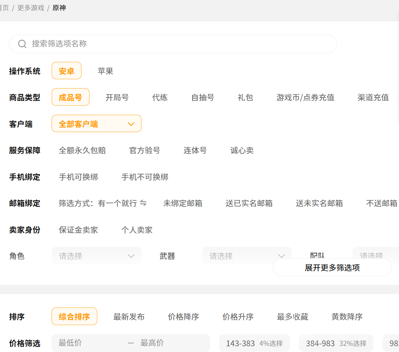Open the 武器 selection dropdown

(246, 256)
